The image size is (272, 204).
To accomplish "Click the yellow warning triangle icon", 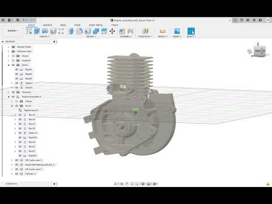I will tap(268, 184).
